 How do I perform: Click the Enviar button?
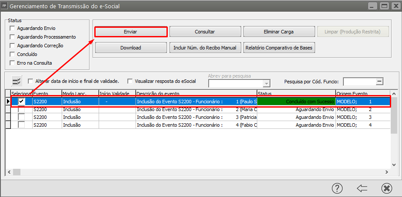131,32
